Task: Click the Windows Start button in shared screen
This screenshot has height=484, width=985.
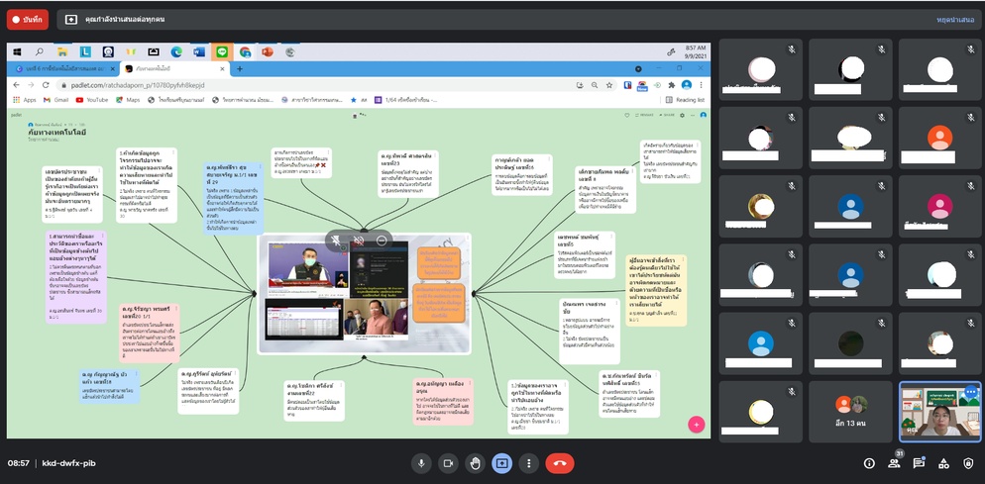Action: pos(17,52)
